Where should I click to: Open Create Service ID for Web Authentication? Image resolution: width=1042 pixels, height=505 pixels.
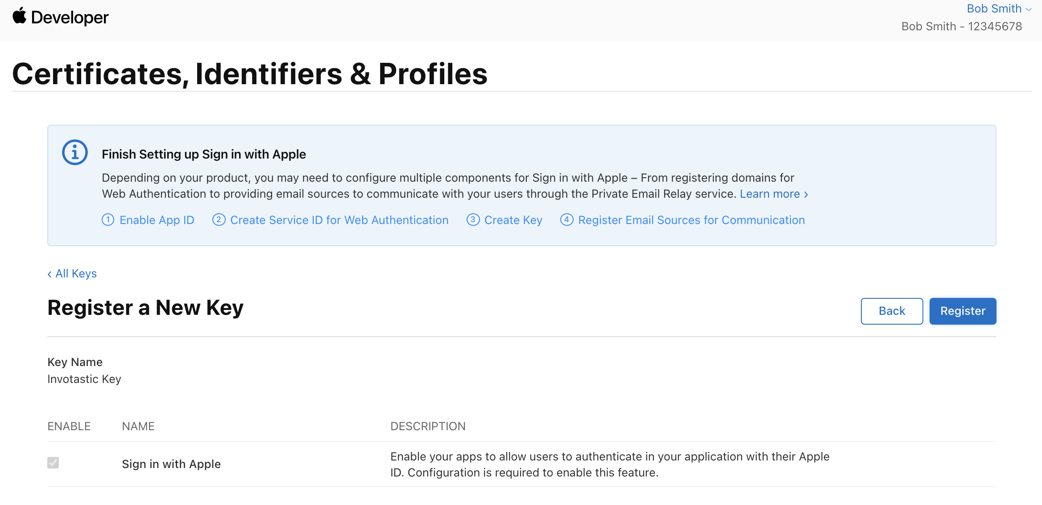point(331,220)
